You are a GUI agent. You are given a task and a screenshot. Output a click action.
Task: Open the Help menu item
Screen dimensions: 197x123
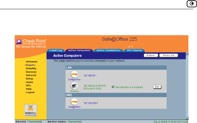click(29, 89)
